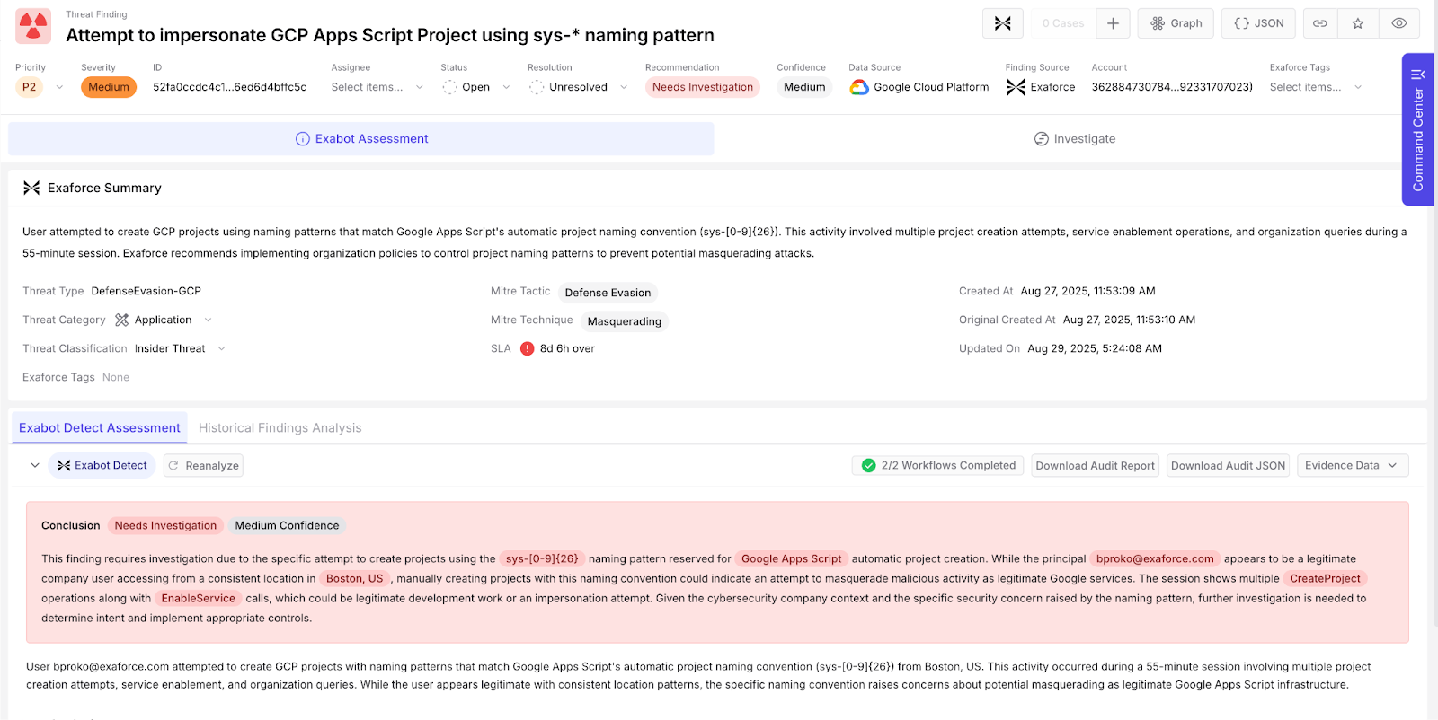Click the Defense Evasion tactic tag
Viewport: 1438px width, 720px height.
[x=608, y=293]
